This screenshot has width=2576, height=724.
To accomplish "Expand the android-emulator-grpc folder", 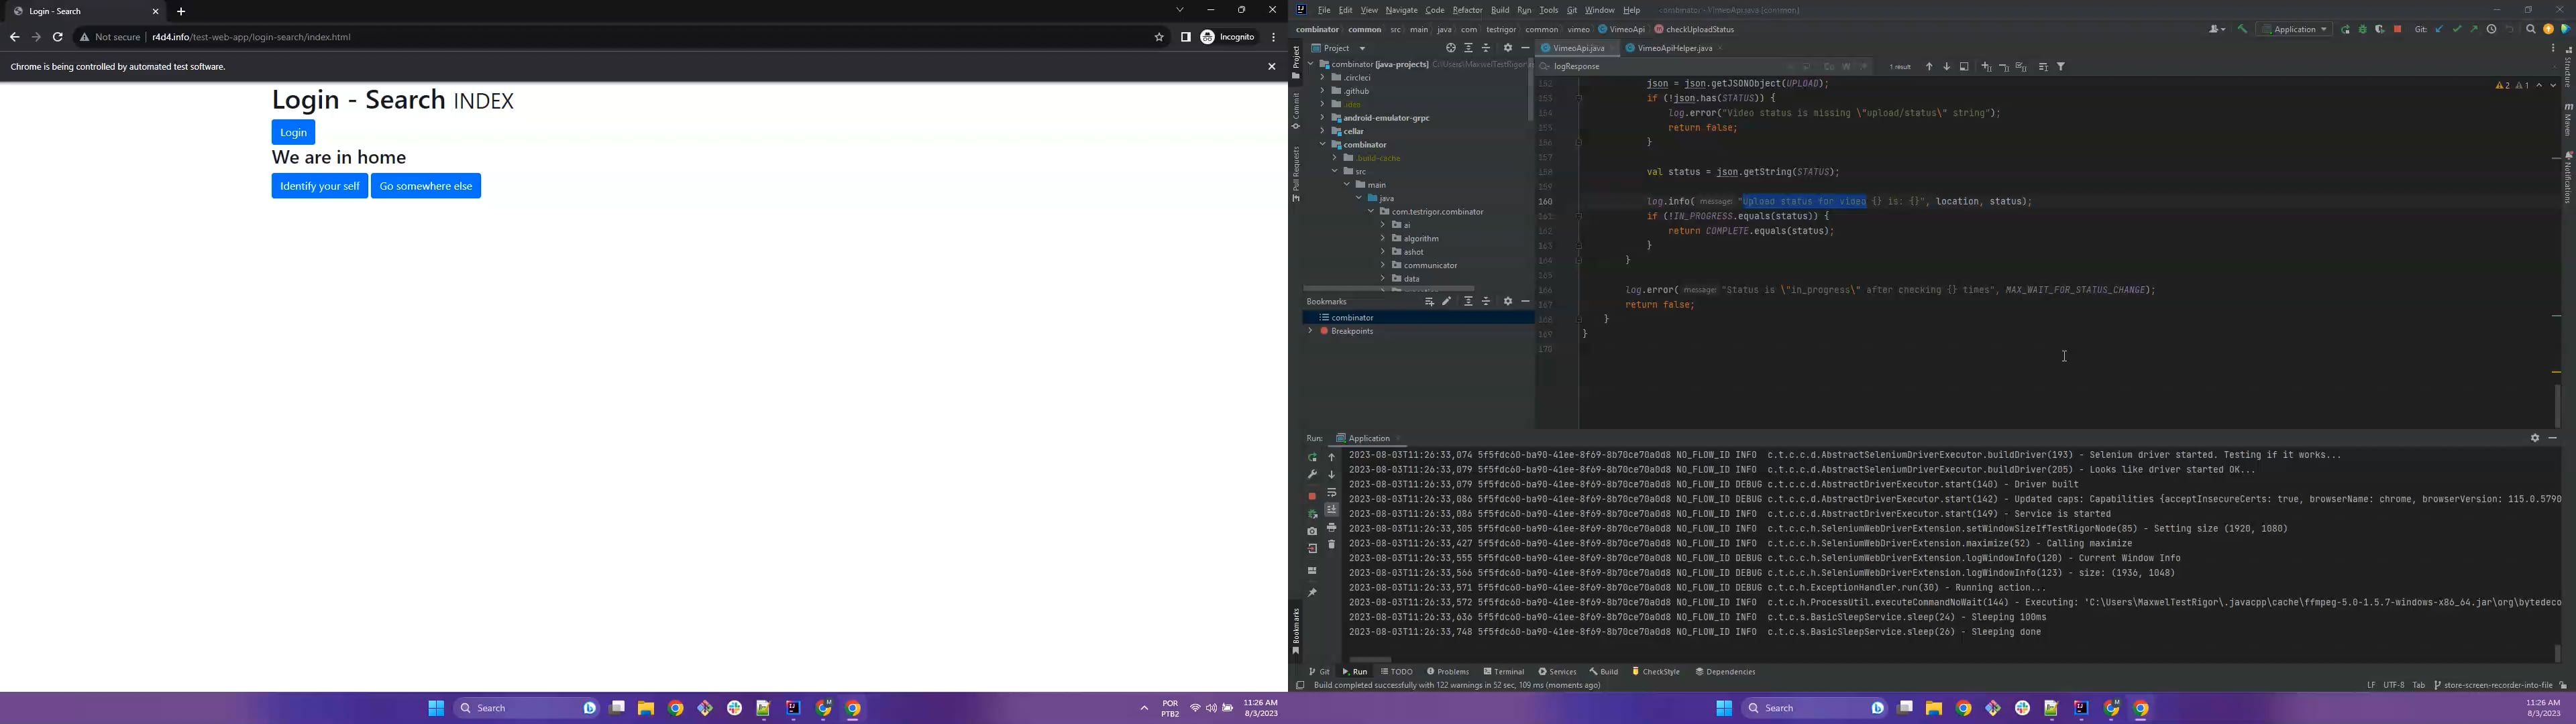I will [1322, 118].
